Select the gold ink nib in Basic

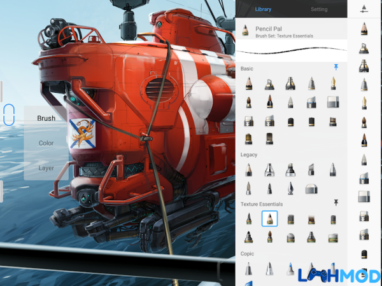click(333, 83)
